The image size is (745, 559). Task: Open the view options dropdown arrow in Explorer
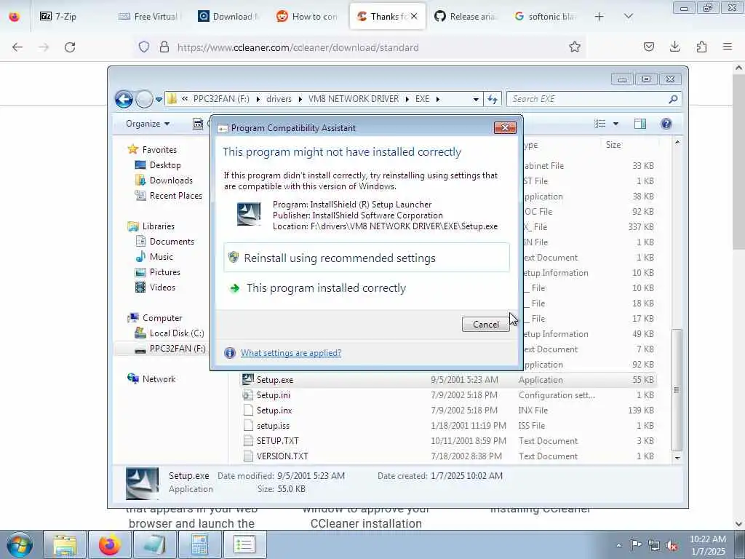pos(615,124)
